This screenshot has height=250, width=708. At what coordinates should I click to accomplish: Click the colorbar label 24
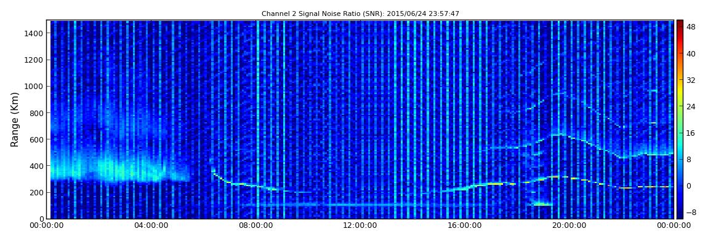pos(691,106)
